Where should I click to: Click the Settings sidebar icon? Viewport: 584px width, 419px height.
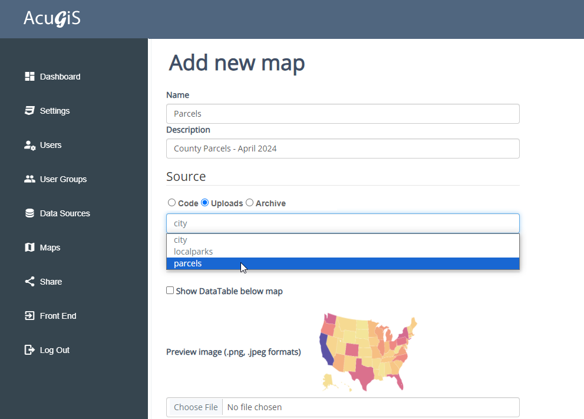click(x=29, y=111)
